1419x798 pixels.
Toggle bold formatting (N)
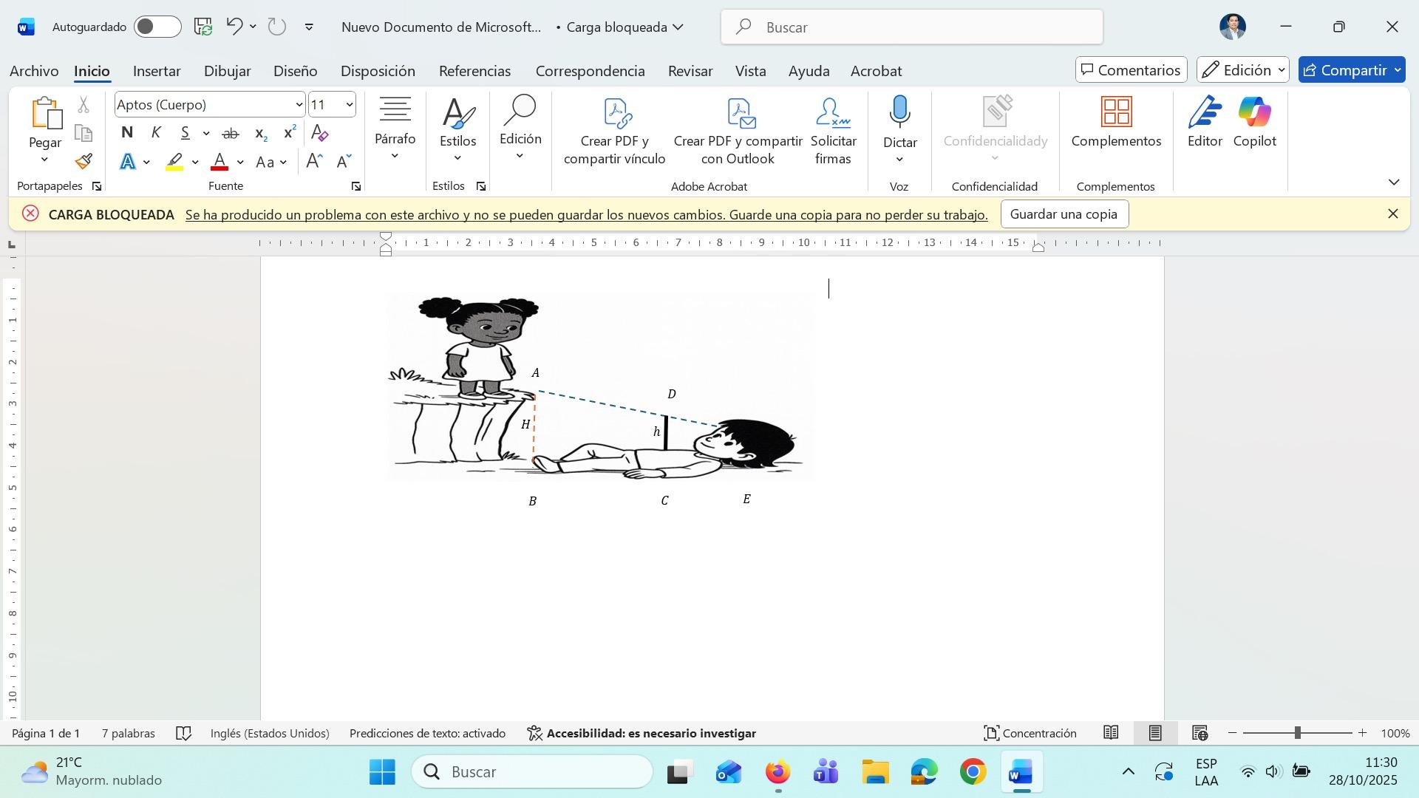127,134
